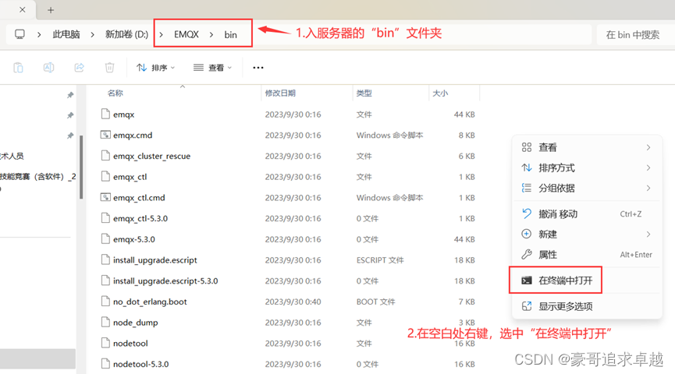Click the This PC monitor icon in address bar
The height and width of the screenshot is (374, 675).
pos(20,34)
